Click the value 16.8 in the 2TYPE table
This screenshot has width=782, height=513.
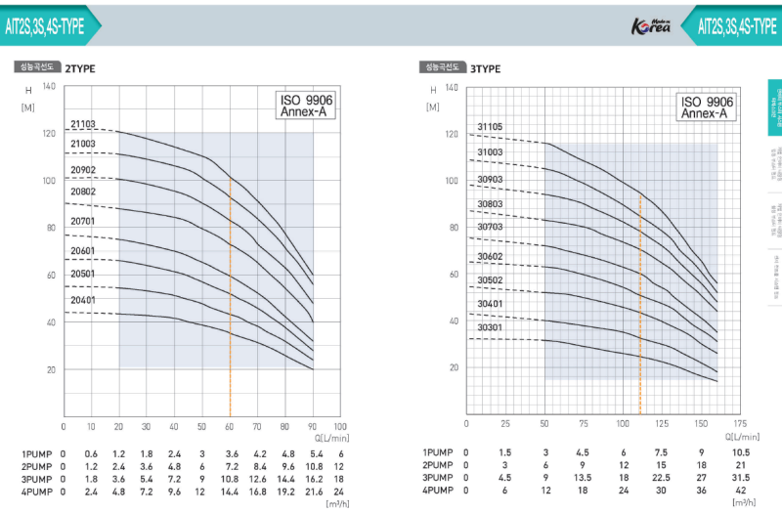tap(258, 492)
